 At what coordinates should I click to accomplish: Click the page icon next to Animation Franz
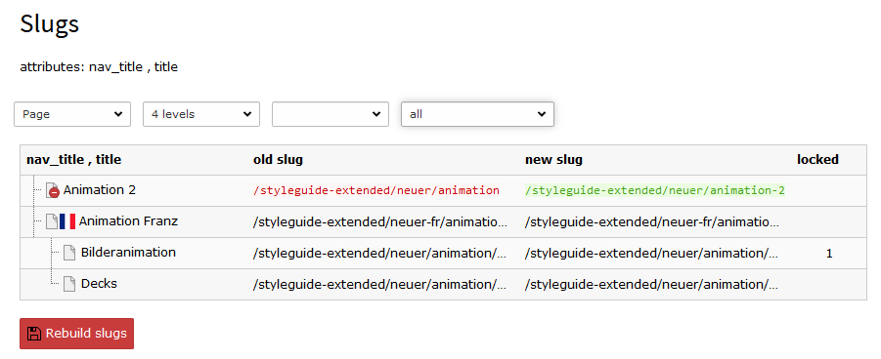pos(52,221)
